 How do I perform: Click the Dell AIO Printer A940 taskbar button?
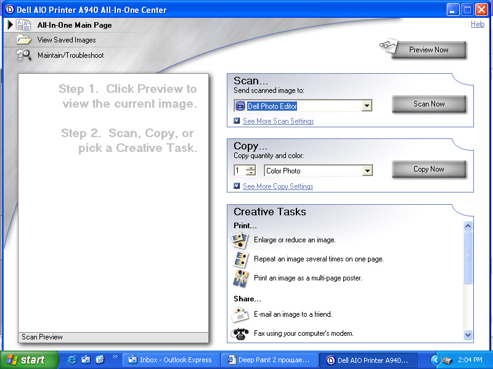pyautogui.click(x=369, y=360)
